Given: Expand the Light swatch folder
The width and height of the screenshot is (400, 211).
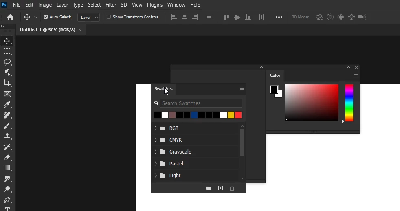Looking at the screenshot, I should pos(156,175).
